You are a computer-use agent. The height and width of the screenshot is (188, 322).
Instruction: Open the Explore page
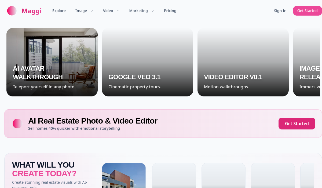(x=59, y=11)
